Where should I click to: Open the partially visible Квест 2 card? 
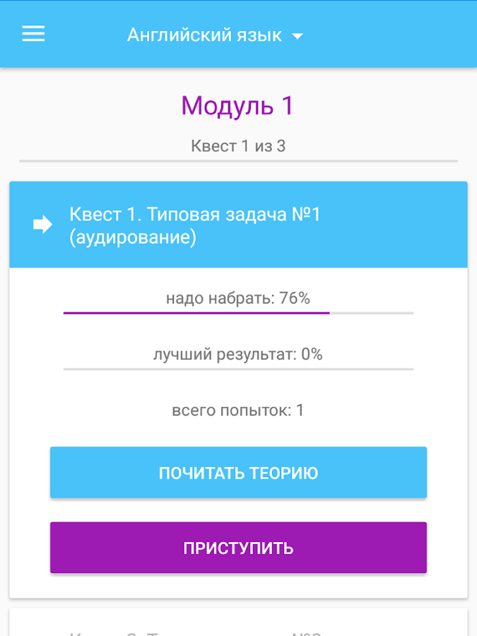point(239,622)
